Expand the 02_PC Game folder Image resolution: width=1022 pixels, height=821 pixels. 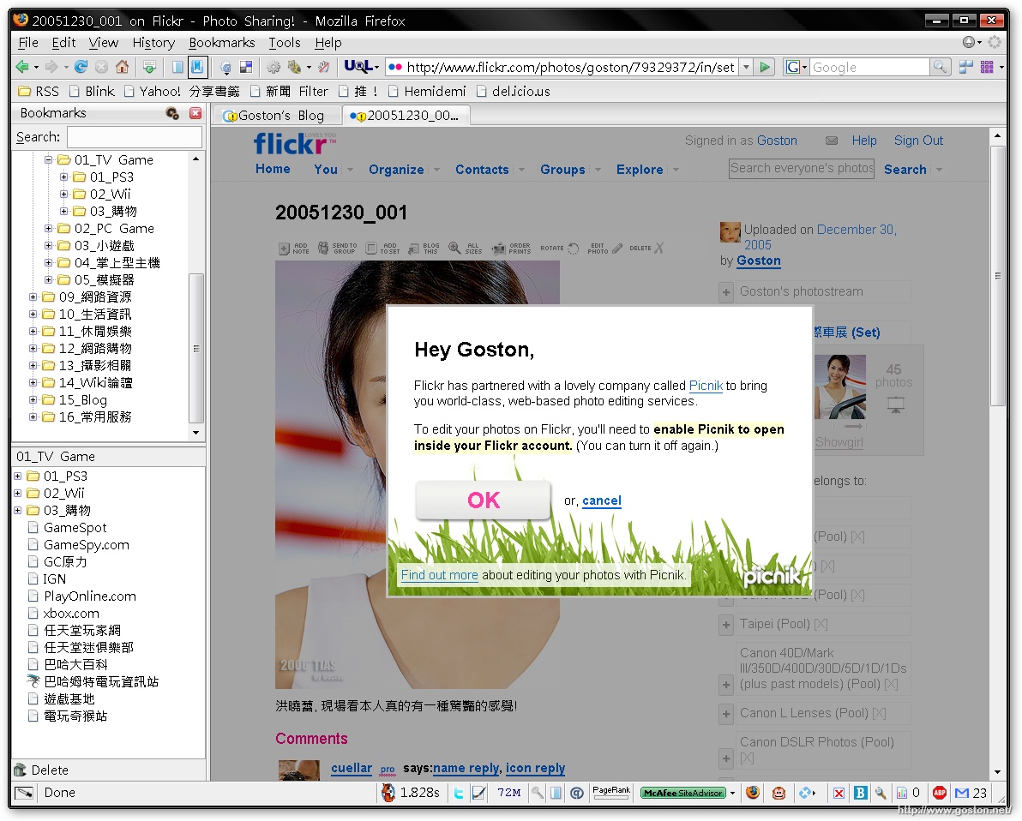pyautogui.click(x=48, y=228)
